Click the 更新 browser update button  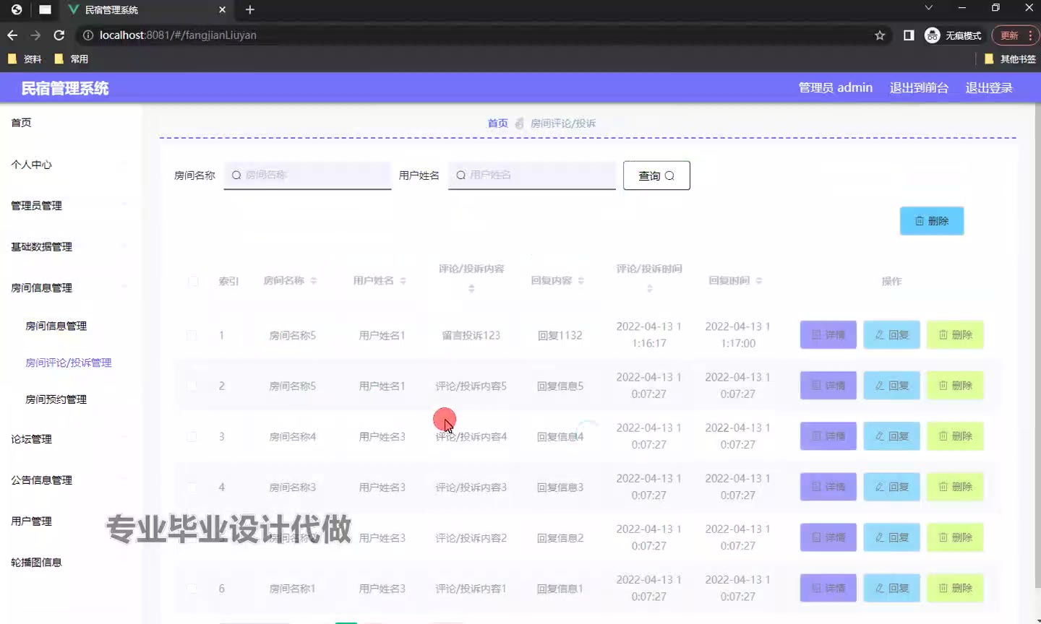point(1015,35)
